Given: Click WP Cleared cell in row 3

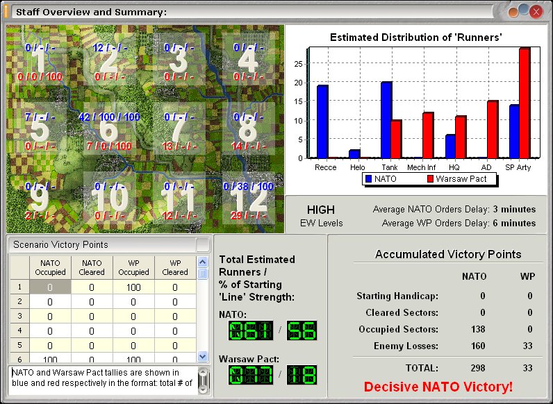Looking at the screenshot, I should (175, 317).
